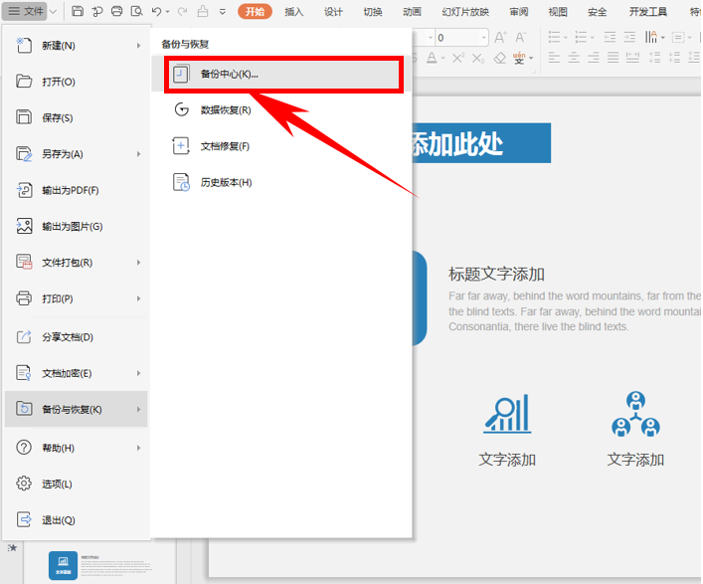Viewport: 703px width, 584px height.
Task: Expand the 文件 menu dropdown arrow
Action: pyautogui.click(x=53, y=11)
